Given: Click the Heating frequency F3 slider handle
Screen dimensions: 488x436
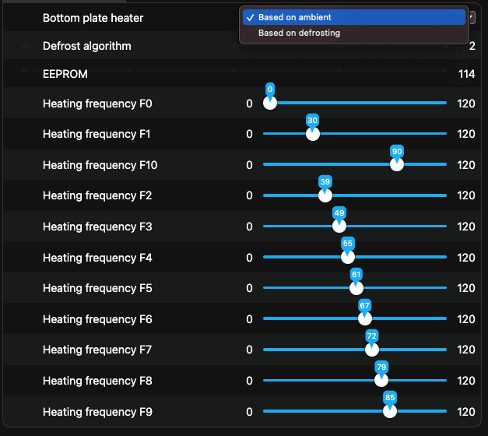Looking at the screenshot, I should 339,227.
